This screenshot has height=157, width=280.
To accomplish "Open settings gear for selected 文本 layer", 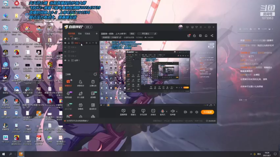I will click(86, 43).
